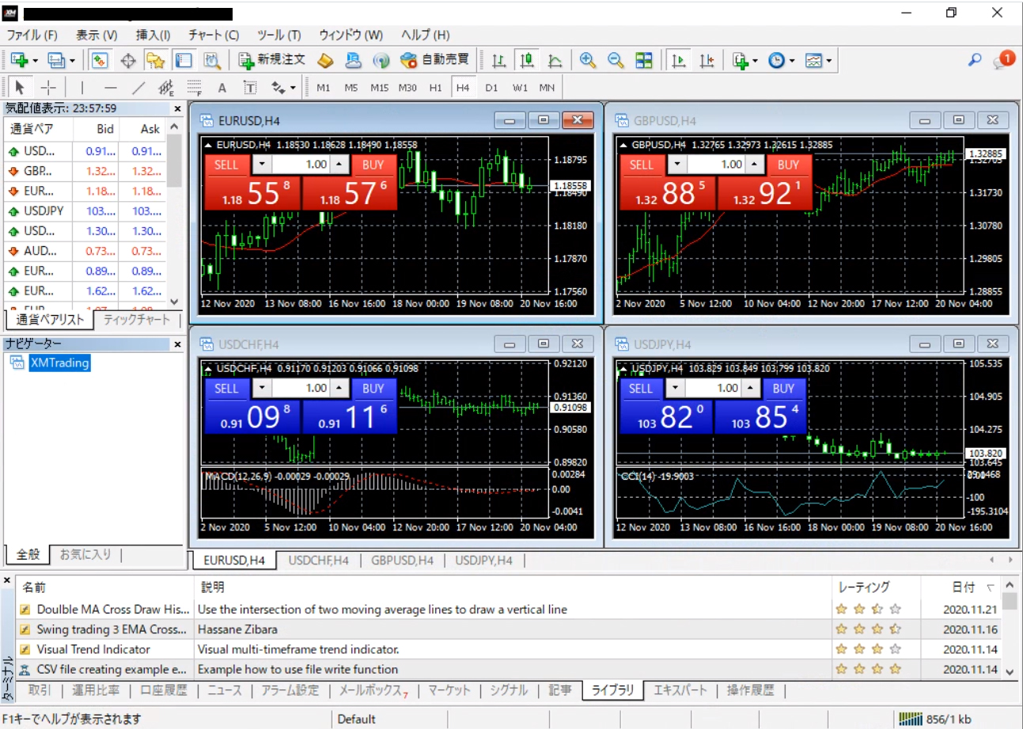Select the text label T tool
The width and height of the screenshot is (1023, 729).
250,87
